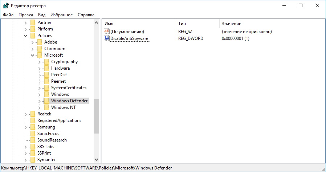Click the Symantec folder icon
The height and width of the screenshot is (172, 326).
pyautogui.click(x=33, y=160)
